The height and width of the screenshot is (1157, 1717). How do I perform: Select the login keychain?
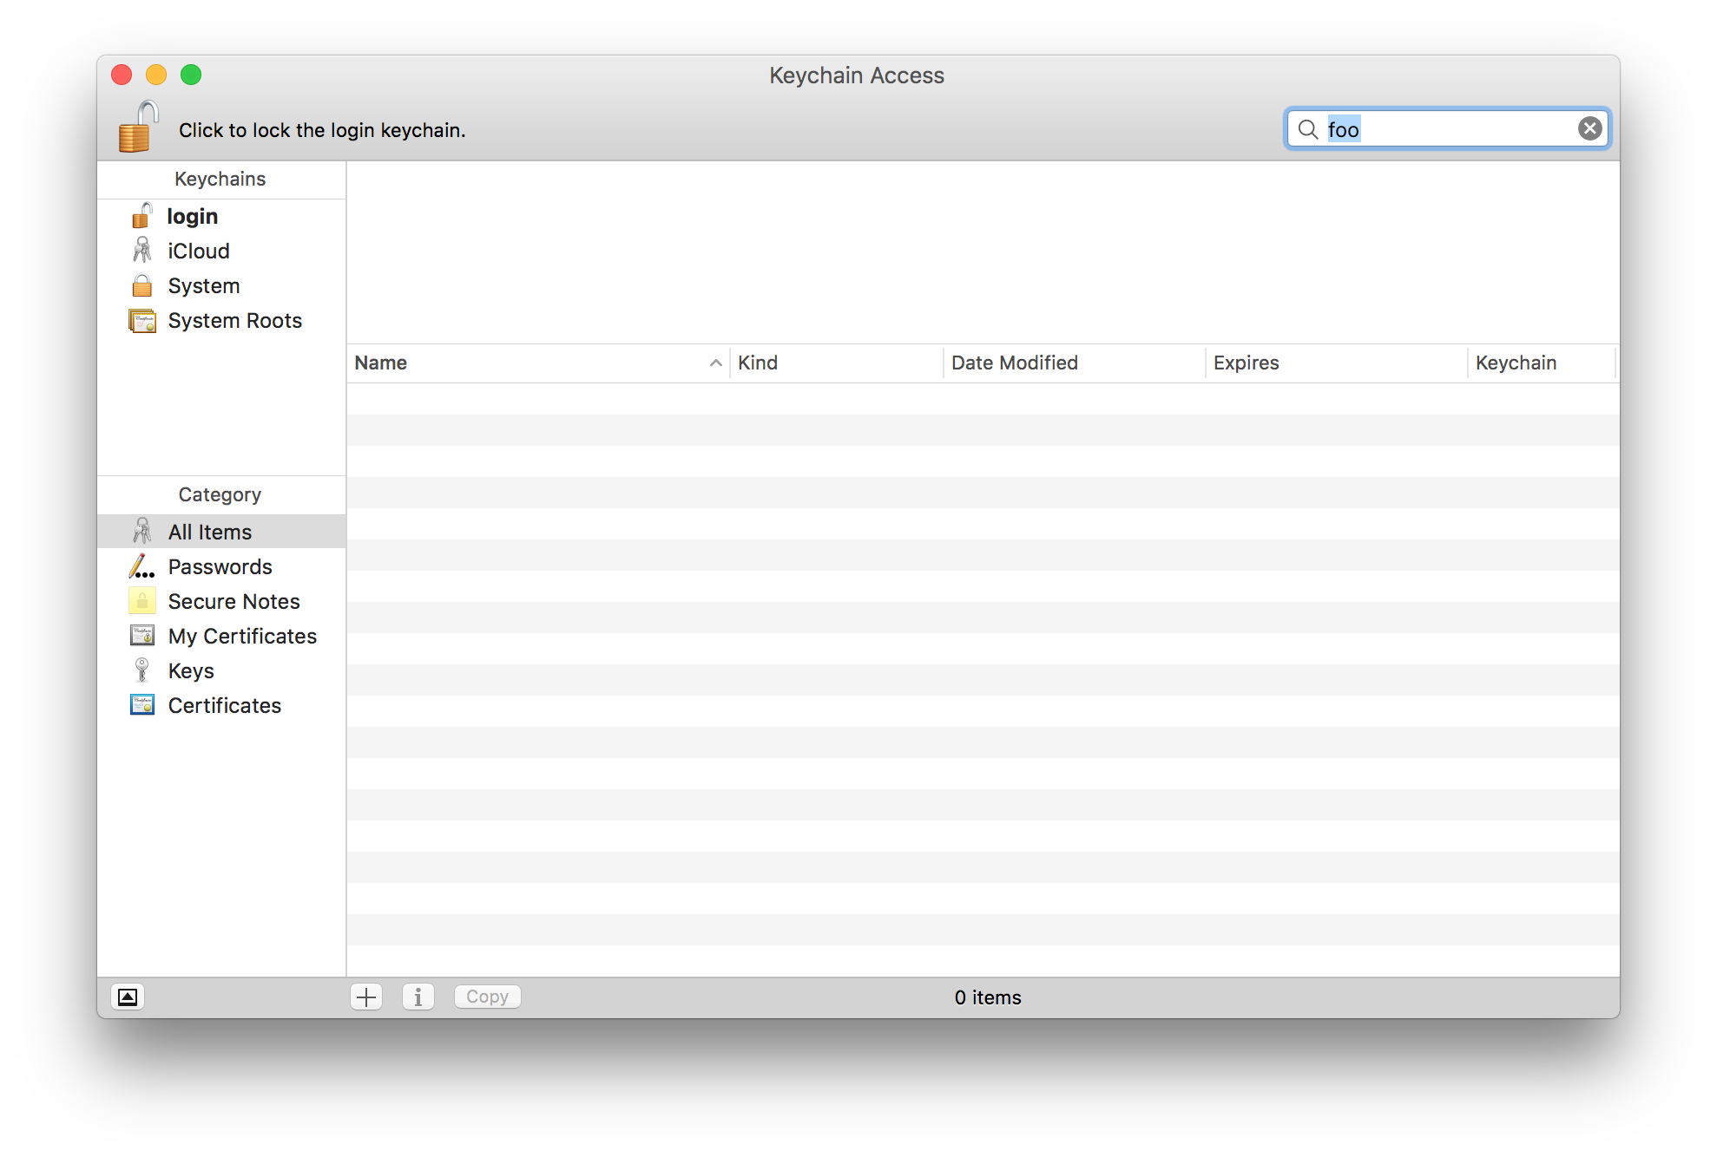point(192,216)
